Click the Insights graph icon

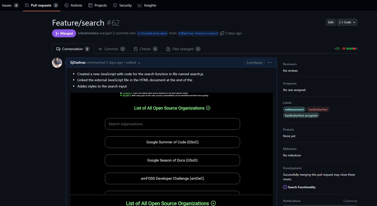[x=140, y=5]
